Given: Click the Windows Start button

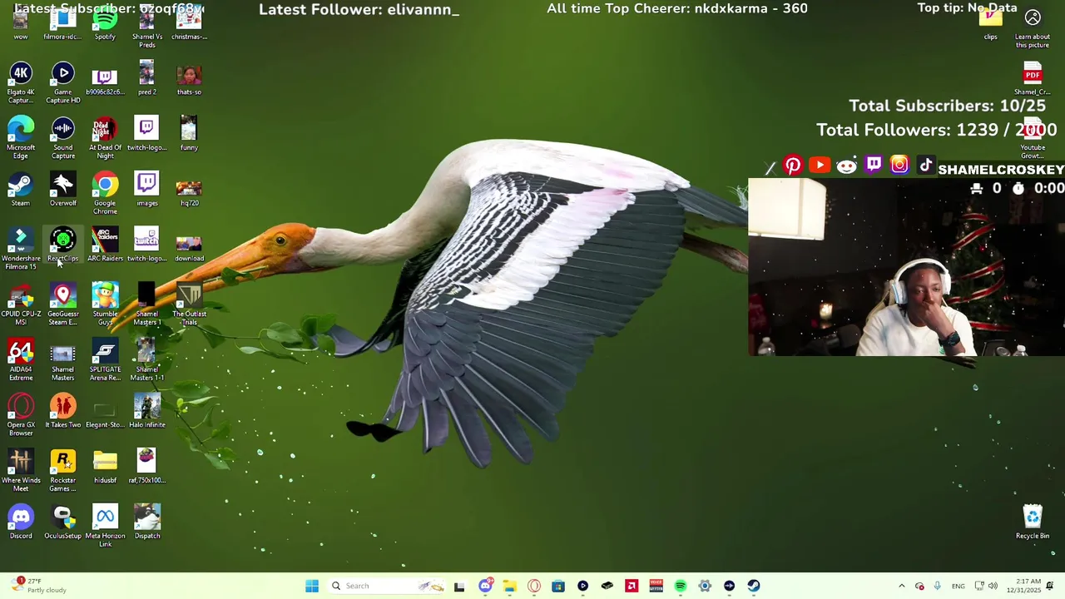Looking at the screenshot, I should click(312, 586).
